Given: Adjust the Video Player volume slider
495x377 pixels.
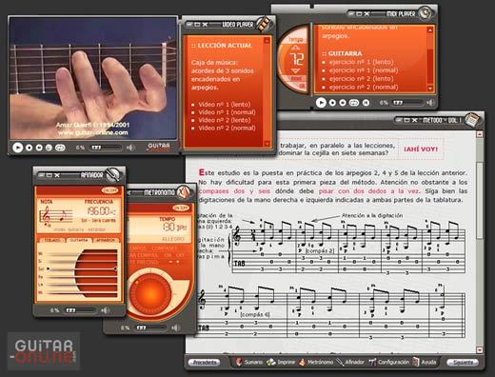Looking at the screenshot, I should [x=107, y=148].
